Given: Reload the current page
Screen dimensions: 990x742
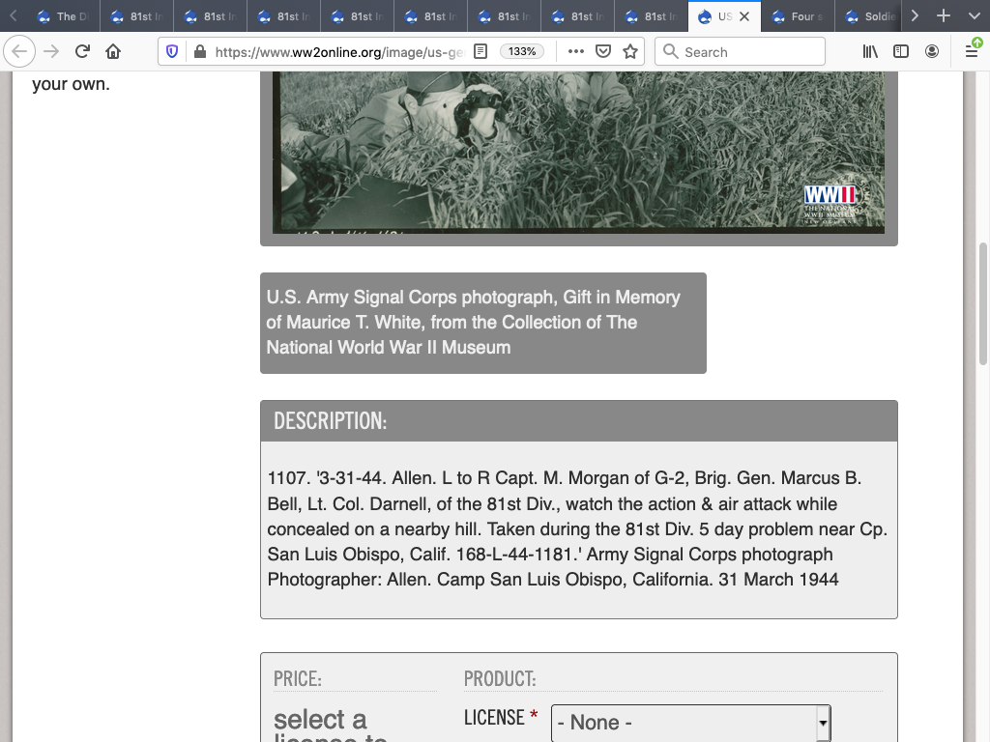Looking at the screenshot, I should [82, 52].
